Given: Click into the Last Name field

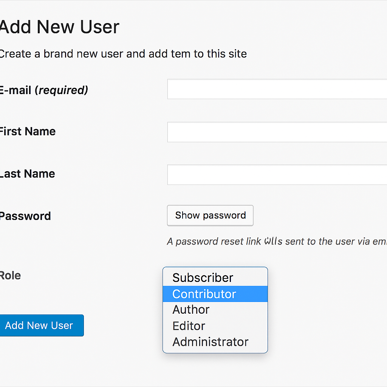Looking at the screenshot, I should point(277,175).
